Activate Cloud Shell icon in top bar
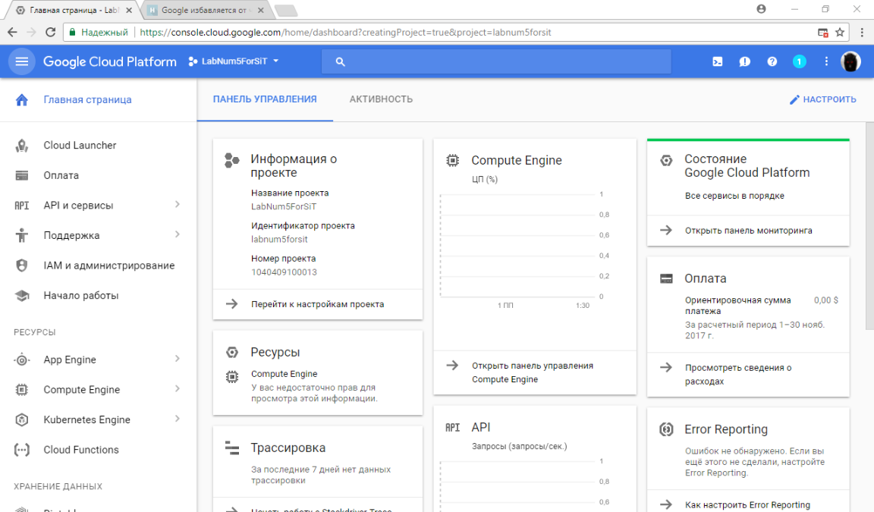 pos(718,62)
